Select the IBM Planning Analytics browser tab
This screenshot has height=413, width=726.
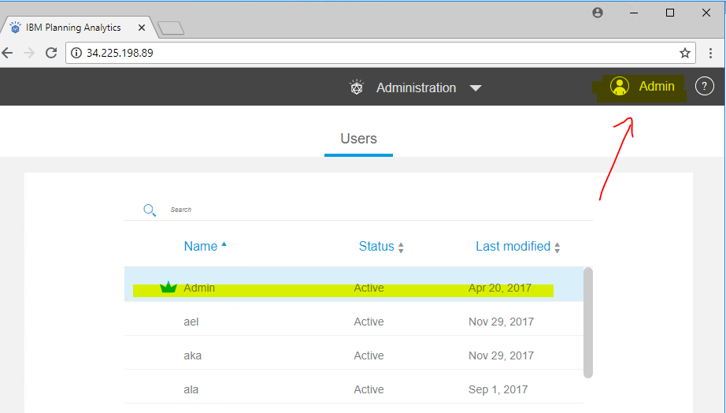[75, 28]
